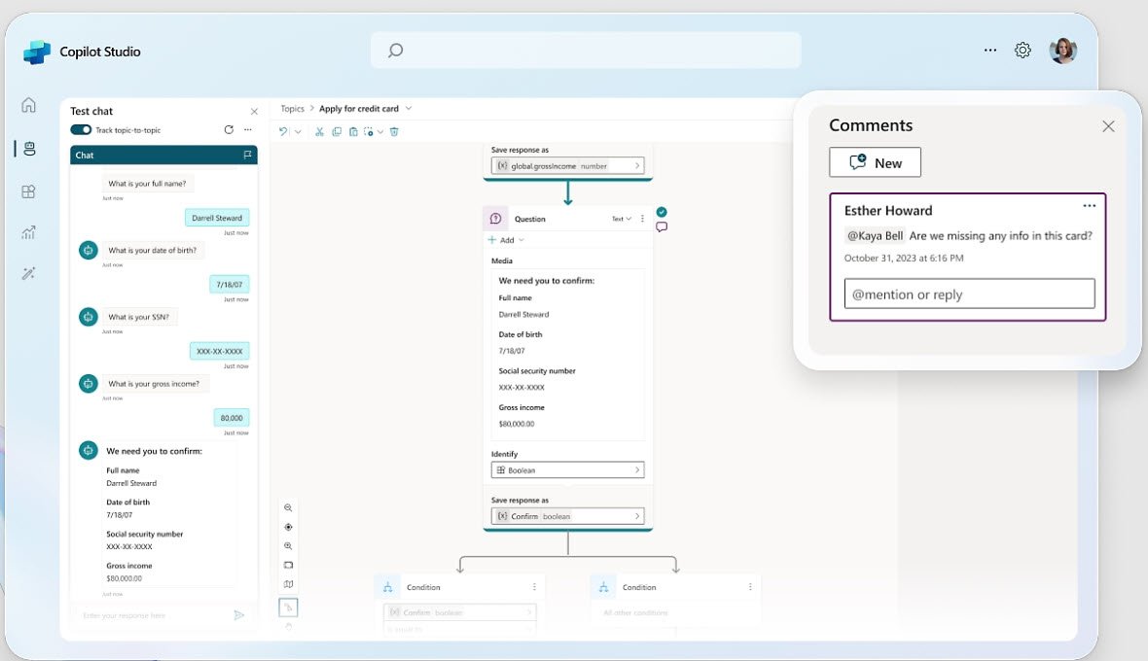Expand the Apply for credit card dropdown
This screenshot has height=661, width=1148.
pos(409,108)
